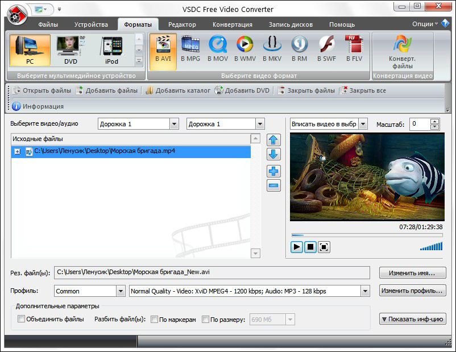The width and height of the screenshot is (456, 352).
Task: Switch to the Форматы tab
Action: [x=138, y=24]
